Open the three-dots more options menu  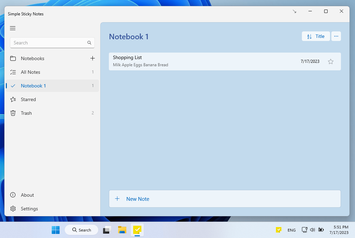pyautogui.click(x=336, y=36)
